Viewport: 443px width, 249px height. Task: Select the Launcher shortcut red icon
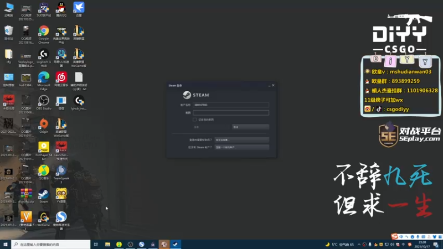pyautogui.click(x=61, y=151)
